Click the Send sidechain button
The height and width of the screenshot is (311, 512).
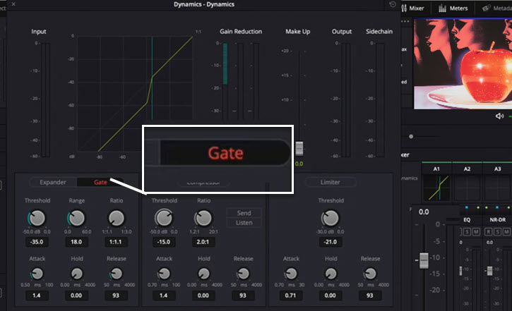(244, 213)
